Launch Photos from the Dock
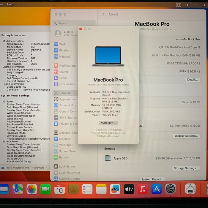 tap(32, 189)
